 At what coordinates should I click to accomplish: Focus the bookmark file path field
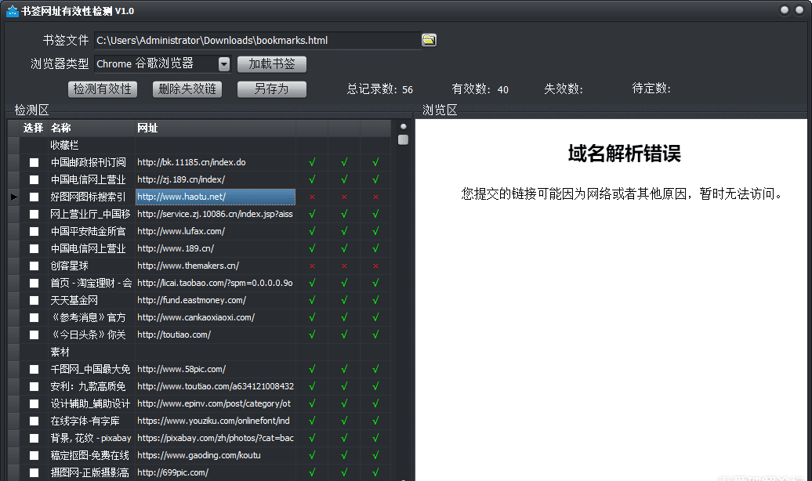258,41
